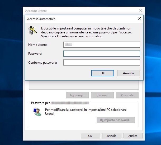161x145 pixels.
Task: Click 'Per modificare la password' instruction text
Action: (x=86, y=112)
